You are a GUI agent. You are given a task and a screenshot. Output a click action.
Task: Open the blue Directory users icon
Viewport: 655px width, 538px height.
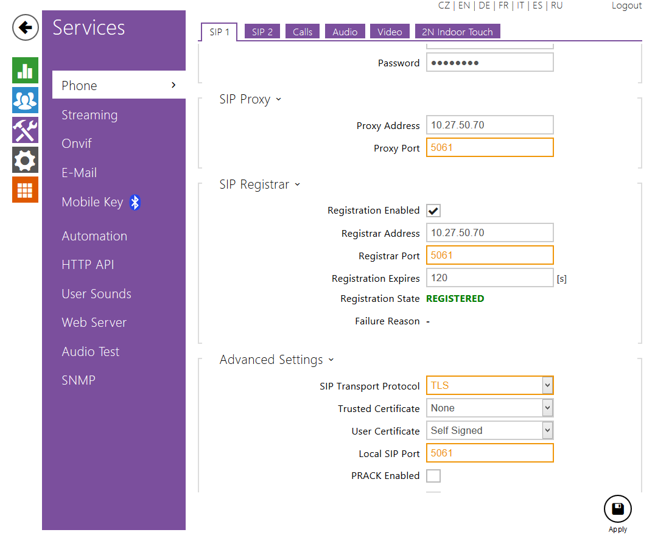point(25,100)
